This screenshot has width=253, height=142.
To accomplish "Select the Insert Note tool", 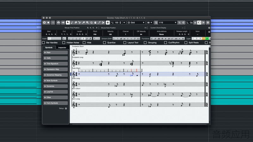I will coord(72,23).
